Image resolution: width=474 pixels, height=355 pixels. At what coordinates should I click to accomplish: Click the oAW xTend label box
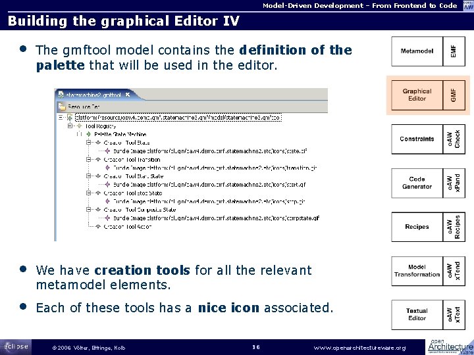[454, 271]
